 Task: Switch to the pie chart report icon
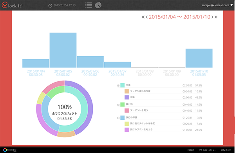click(98, 5)
